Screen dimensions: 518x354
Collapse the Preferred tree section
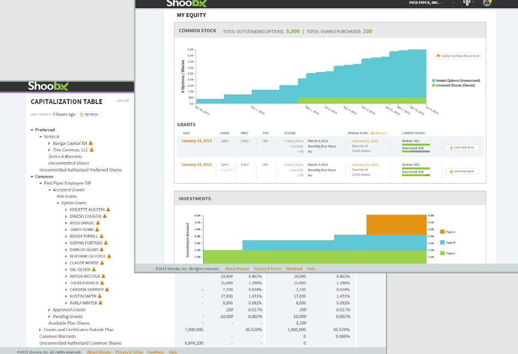click(32, 130)
